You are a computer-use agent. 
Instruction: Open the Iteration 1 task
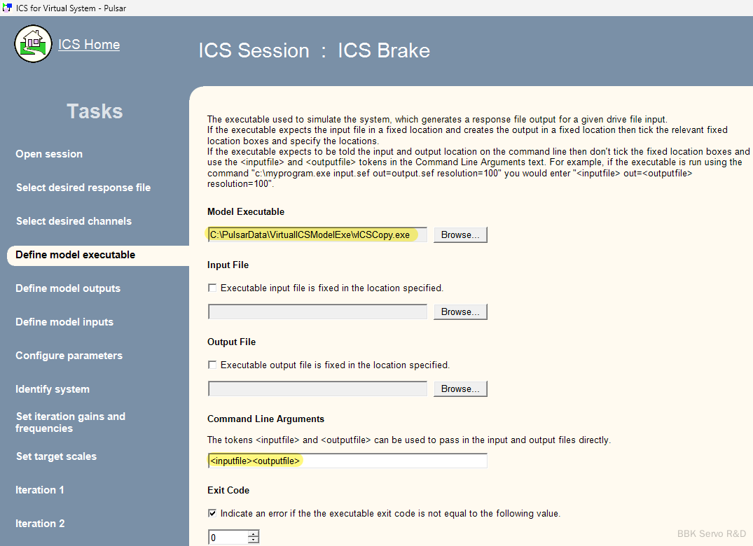pos(40,490)
